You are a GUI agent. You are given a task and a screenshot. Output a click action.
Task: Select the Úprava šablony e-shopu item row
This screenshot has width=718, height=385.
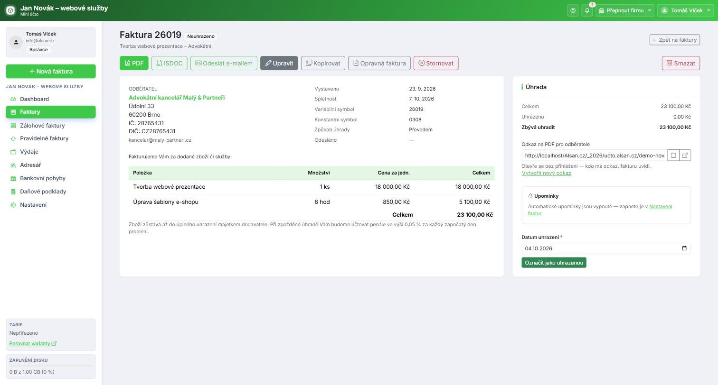(312, 202)
